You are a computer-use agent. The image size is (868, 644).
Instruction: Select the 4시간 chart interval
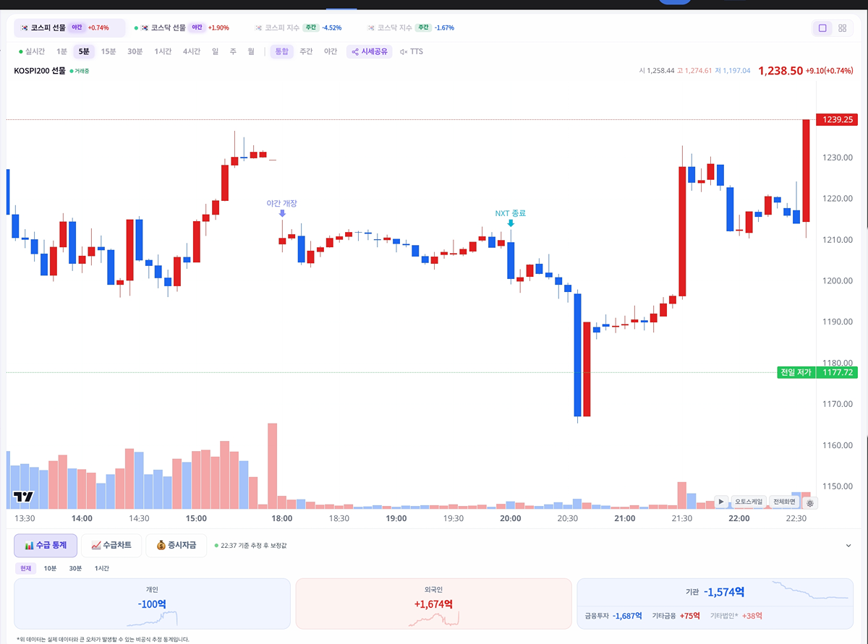point(192,51)
